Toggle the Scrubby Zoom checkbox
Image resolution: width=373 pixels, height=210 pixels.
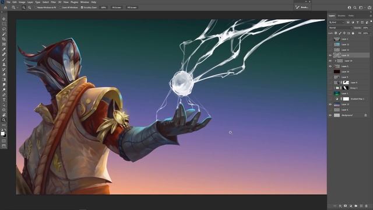click(82, 8)
